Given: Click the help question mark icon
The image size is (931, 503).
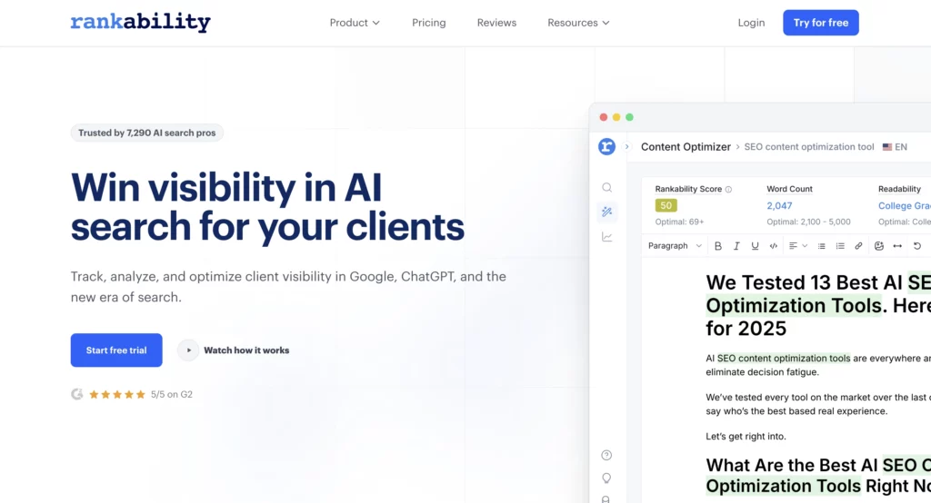Looking at the screenshot, I should pos(606,455).
